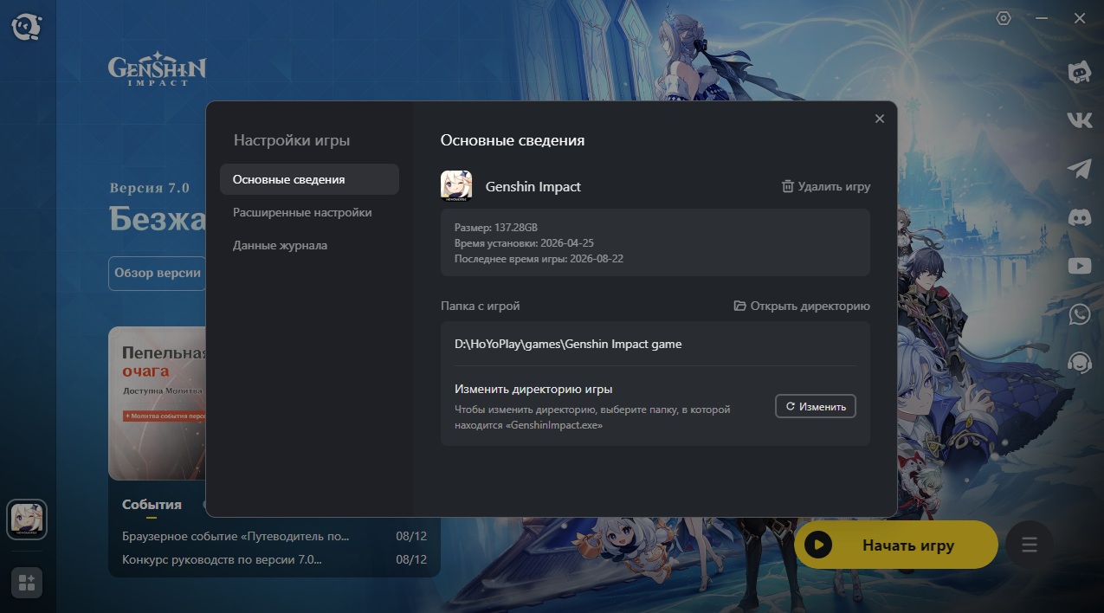The height and width of the screenshot is (613, 1104).
Task: Click the Обзор версии button
Action: [x=158, y=273]
